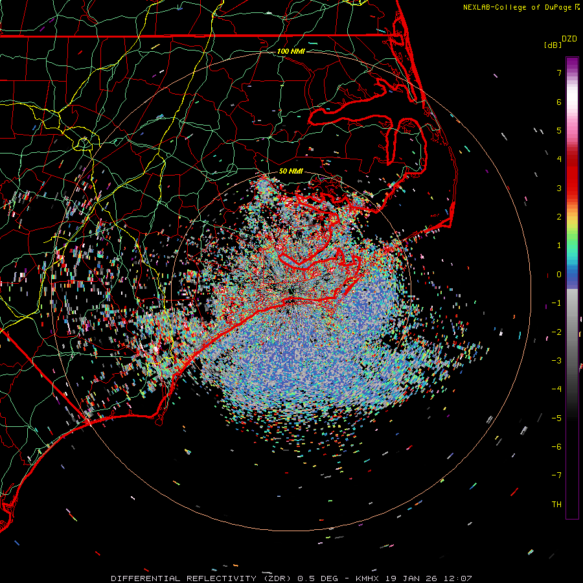Click the 5 value on color scale
583x583 pixels.
tap(559, 130)
